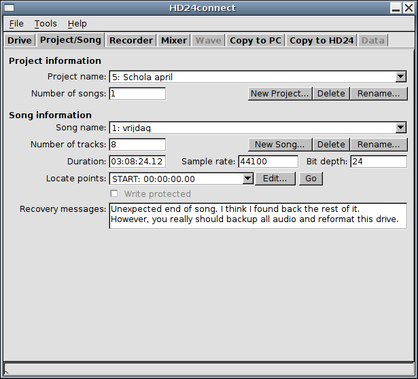The image size is (418, 379).
Task: Open the window menu icon in title bar
Action: pos(9,7)
